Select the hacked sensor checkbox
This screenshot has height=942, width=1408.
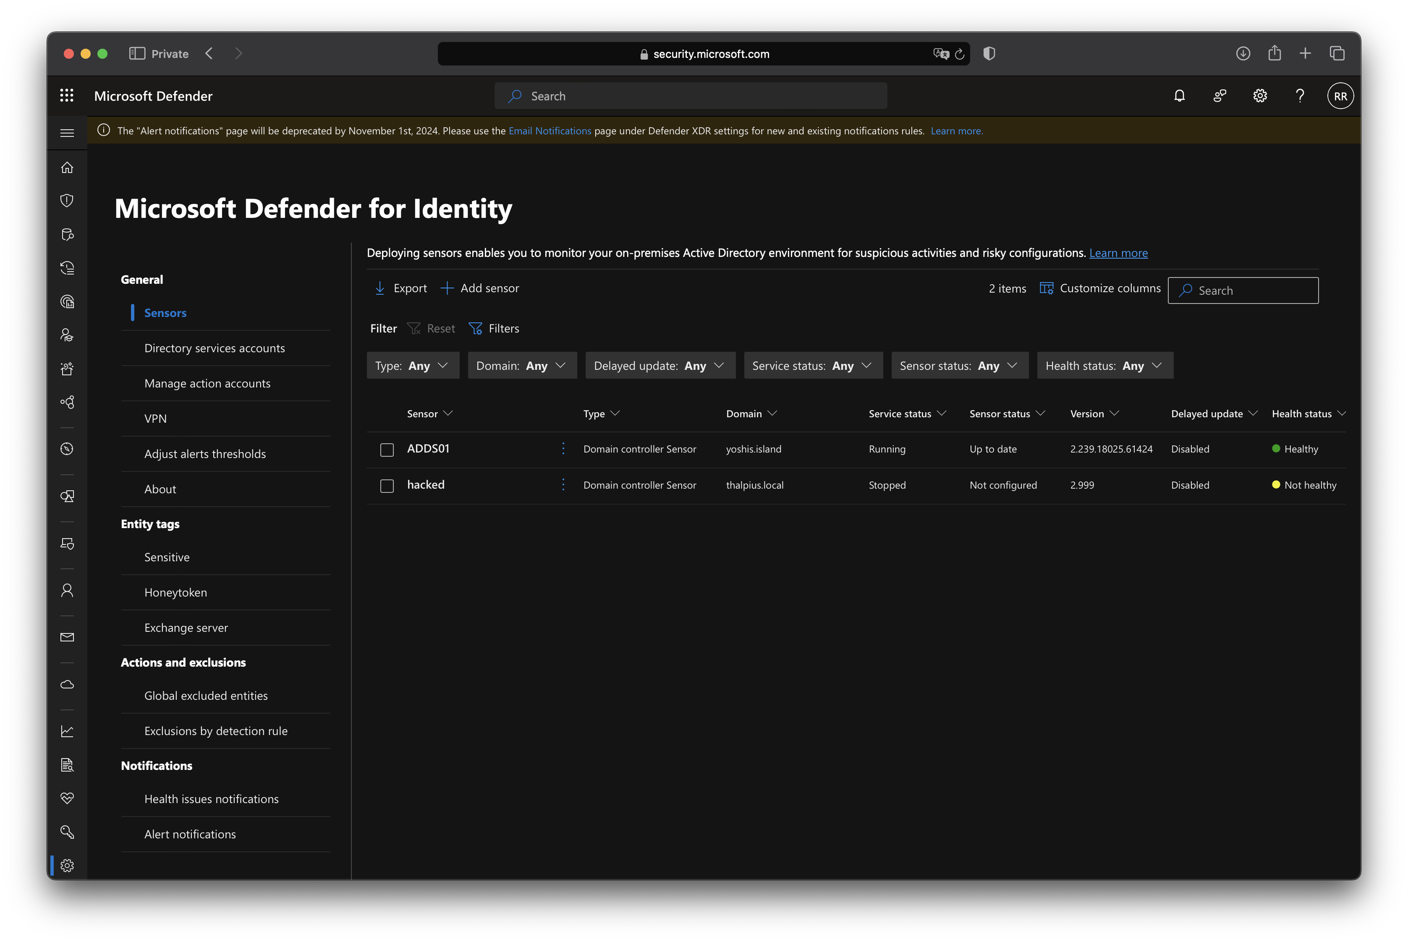point(387,485)
